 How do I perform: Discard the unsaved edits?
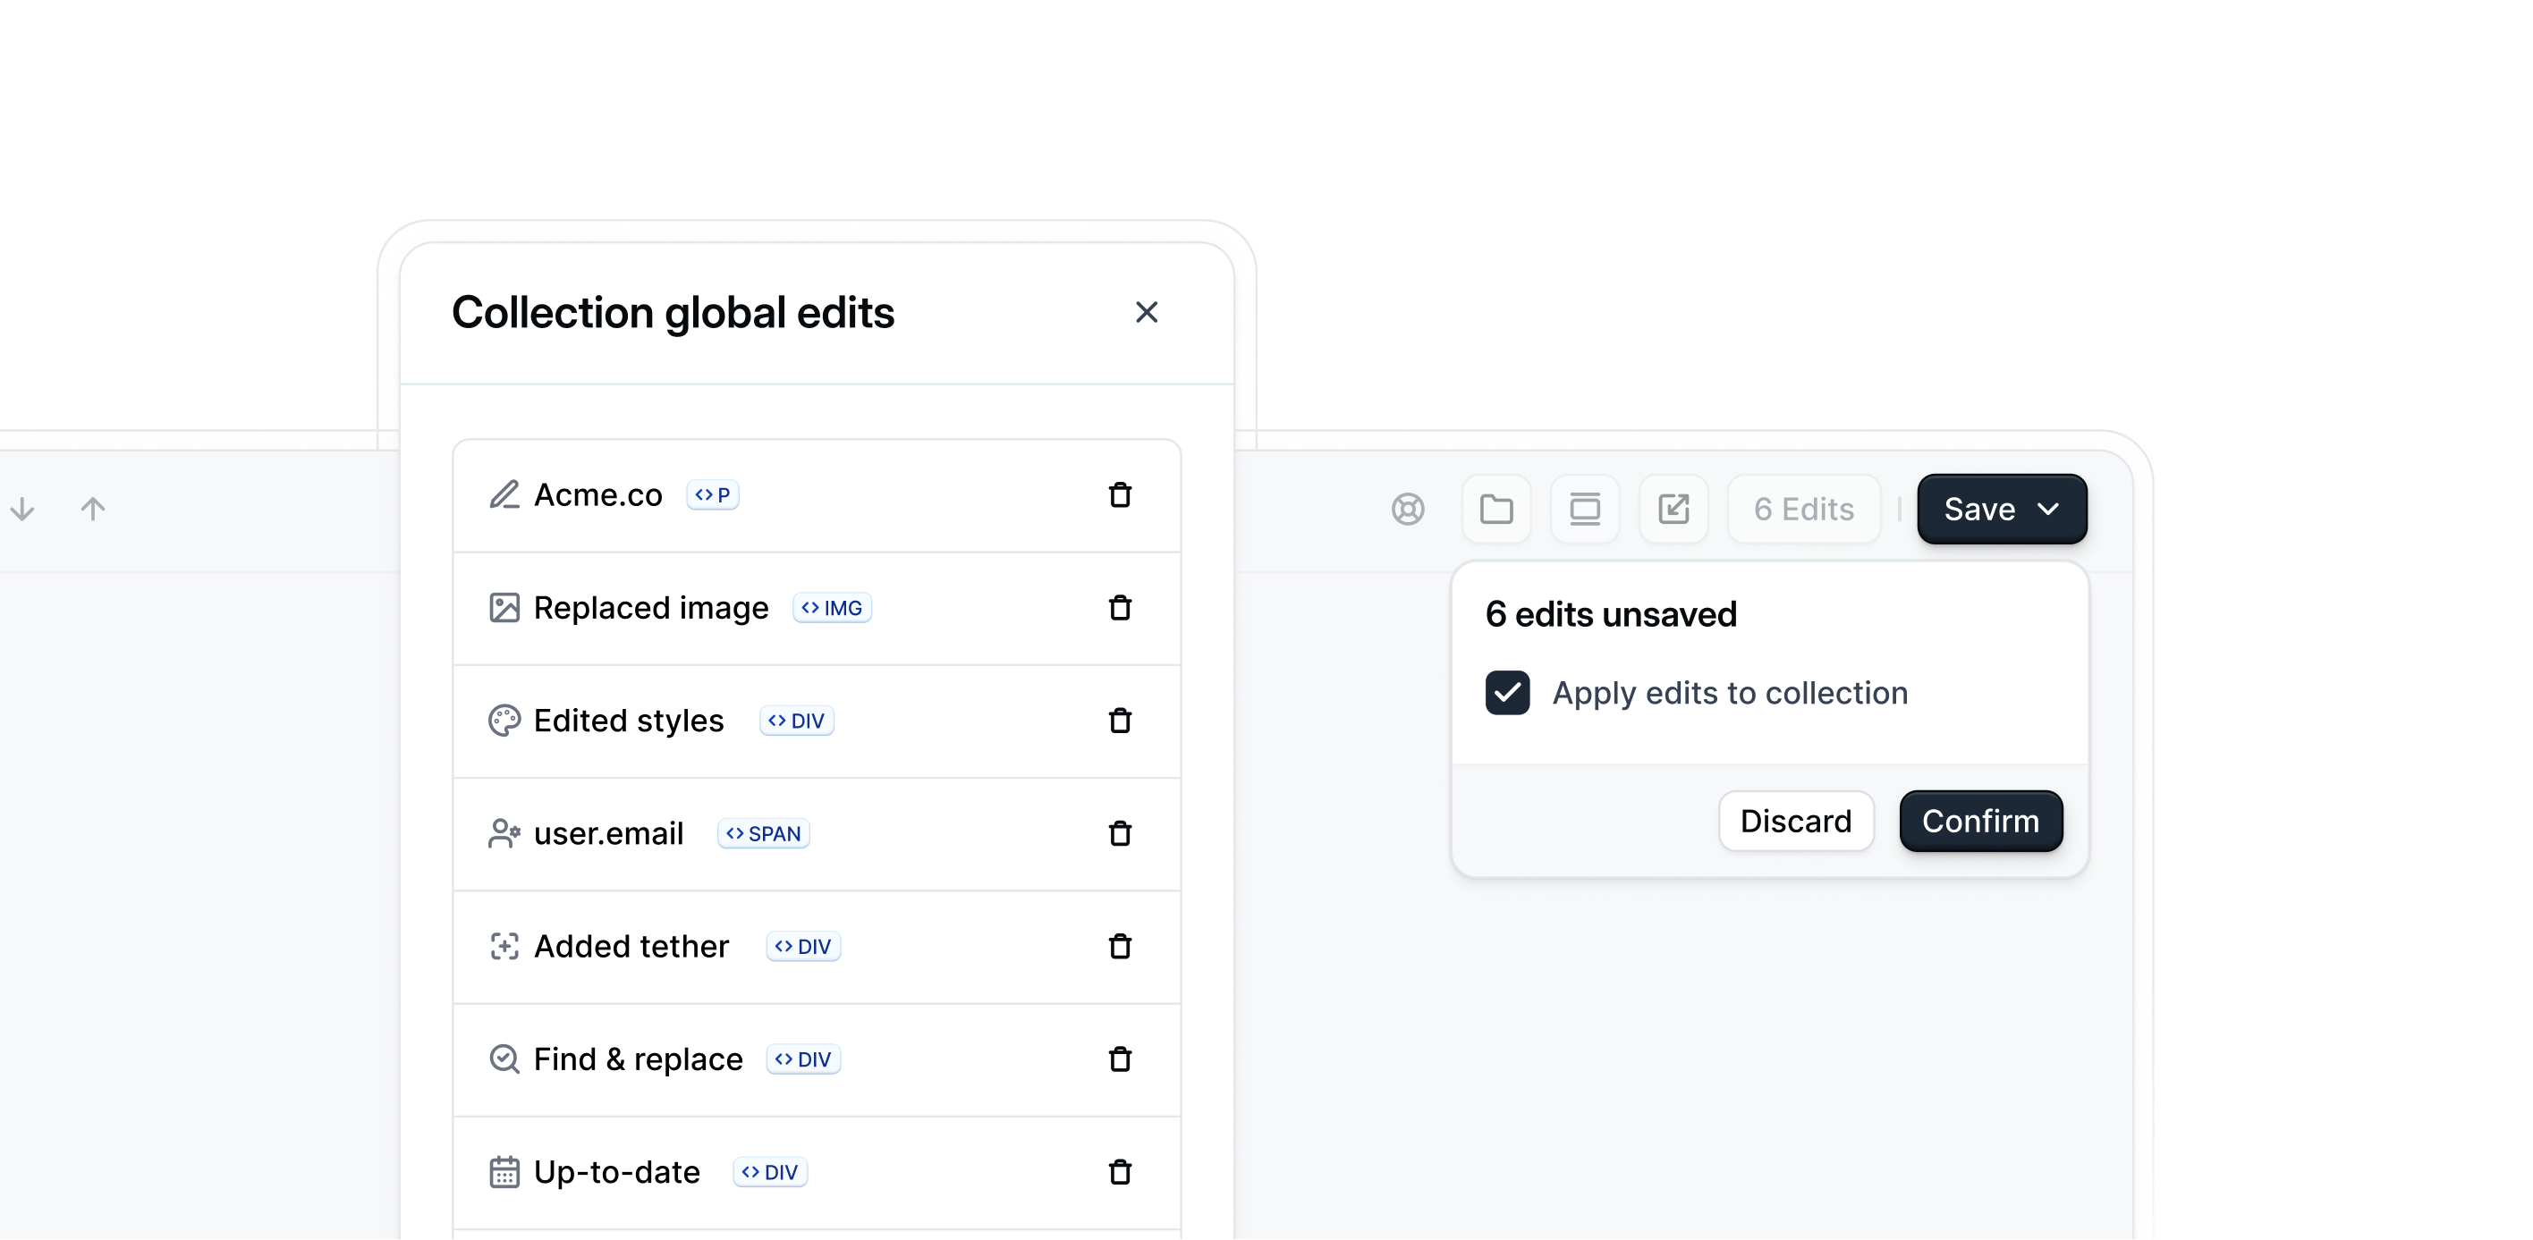tap(1795, 822)
